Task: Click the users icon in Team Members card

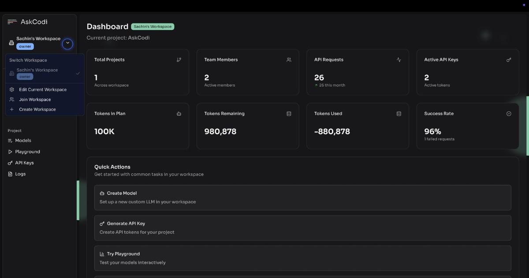Action: click(x=289, y=60)
